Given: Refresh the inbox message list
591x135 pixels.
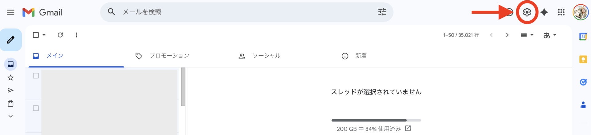Looking at the screenshot, I should tap(60, 35).
